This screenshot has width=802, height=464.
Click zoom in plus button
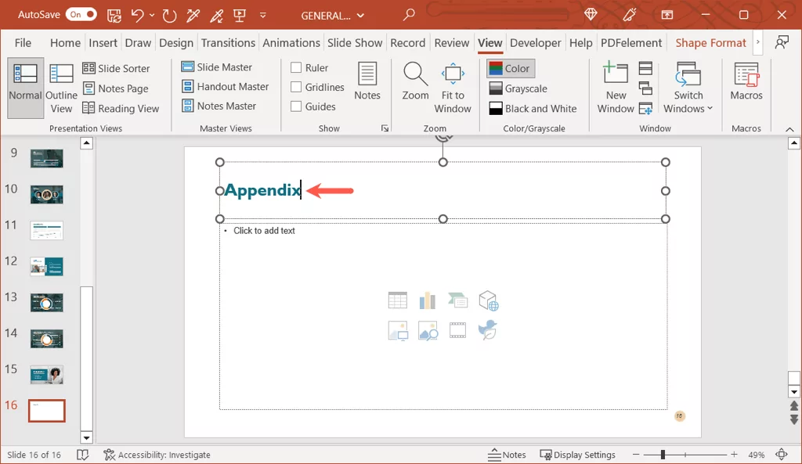click(734, 455)
